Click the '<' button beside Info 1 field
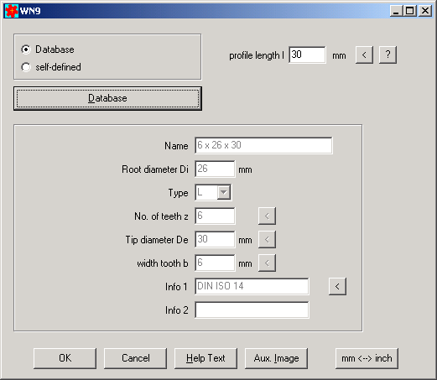Image resolution: width=437 pixels, height=380 pixels. point(337,286)
